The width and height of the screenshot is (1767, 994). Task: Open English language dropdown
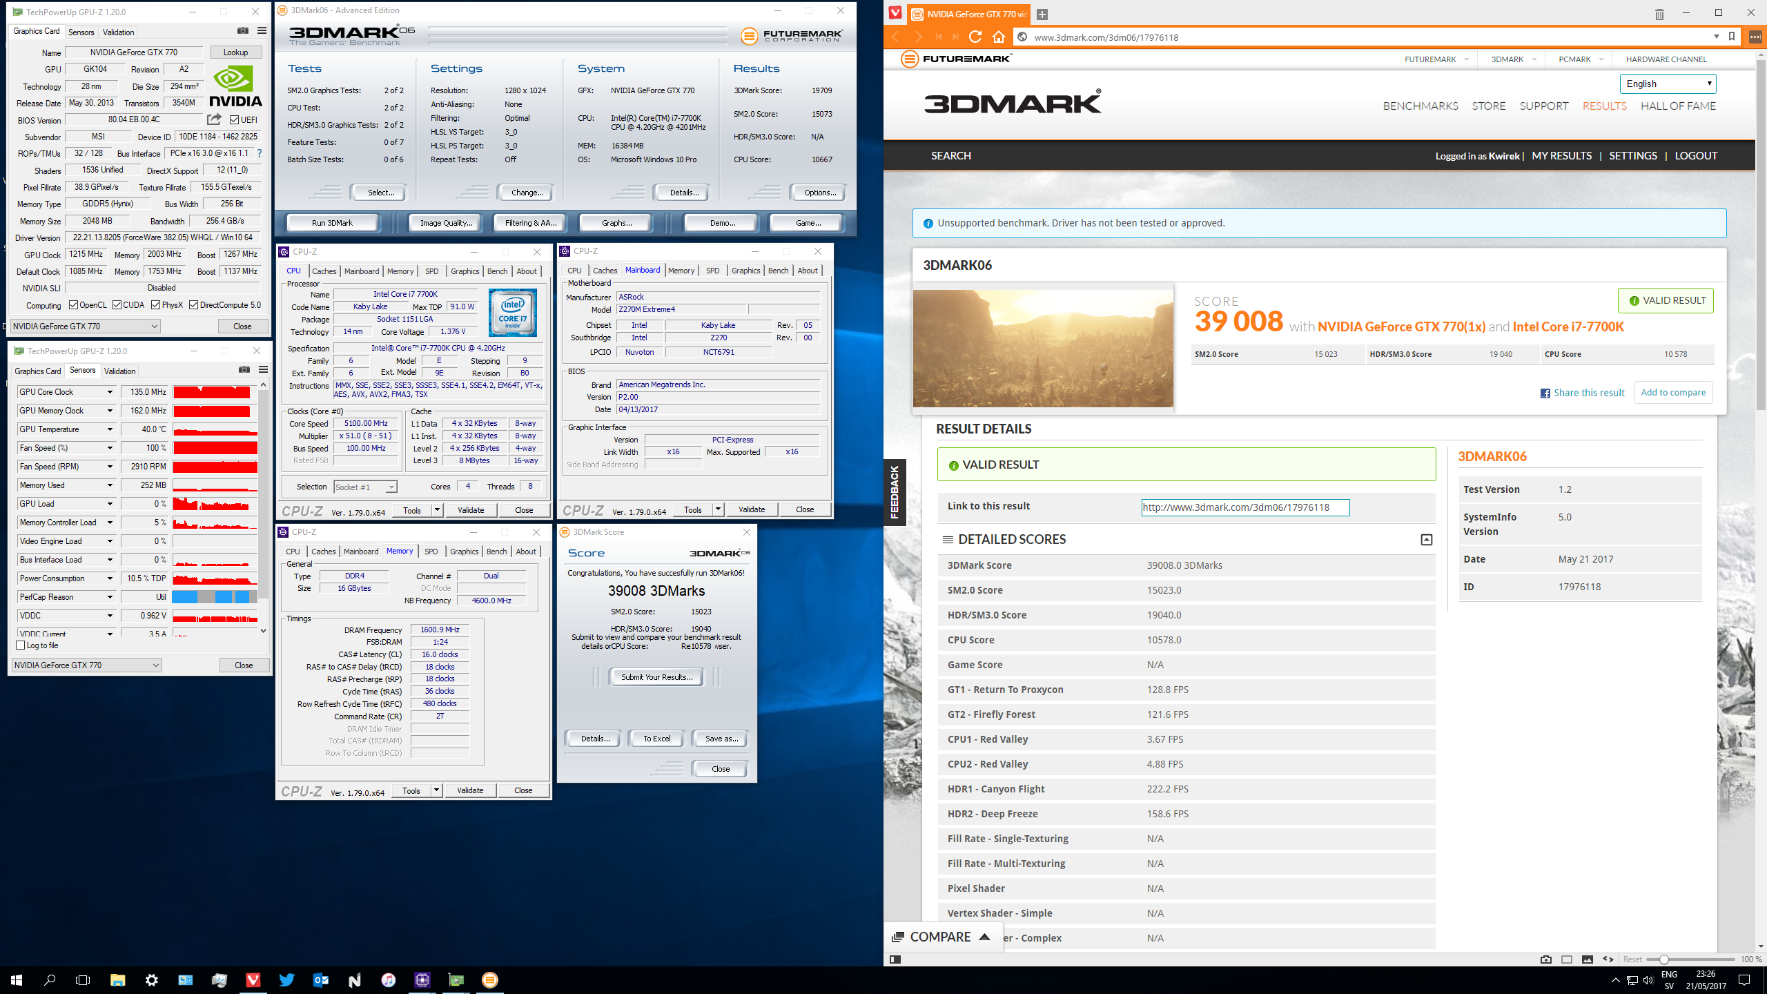tap(1668, 84)
